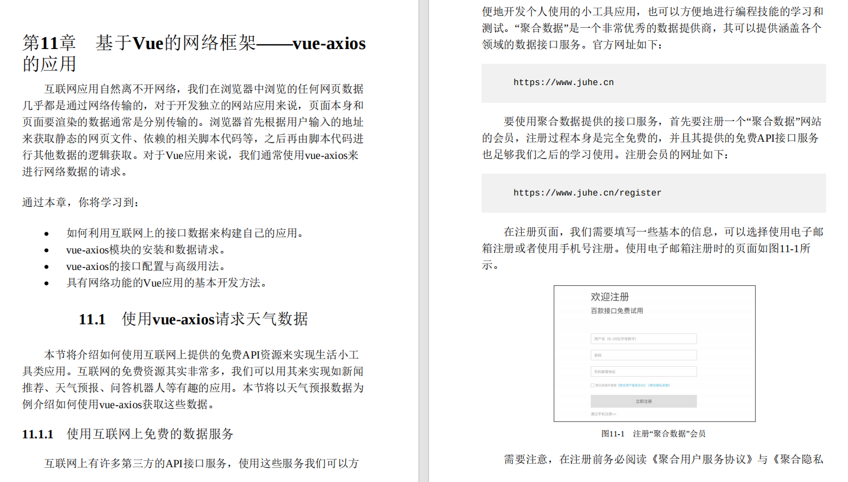
Task: Open the 《聚合用户服务协议》 link
Action: click(x=631, y=385)
